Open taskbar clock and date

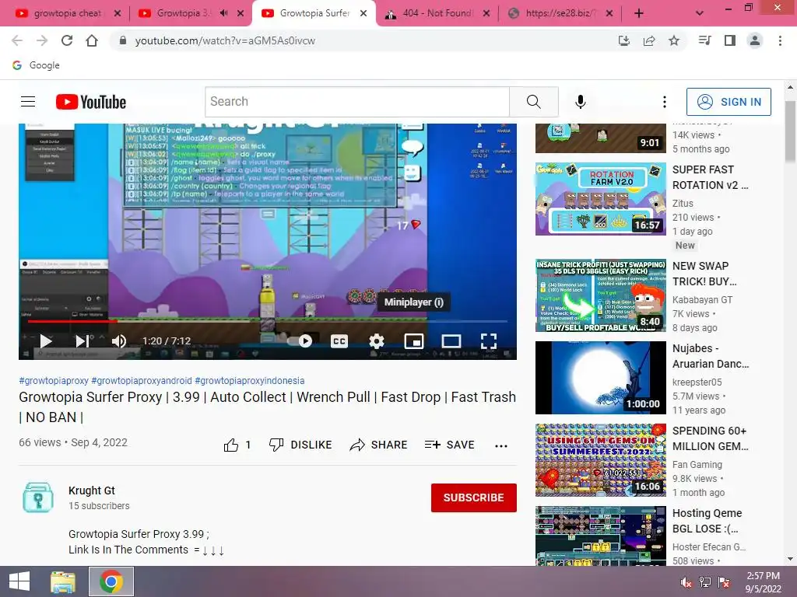pyautogui.click(x=763, y=582)
